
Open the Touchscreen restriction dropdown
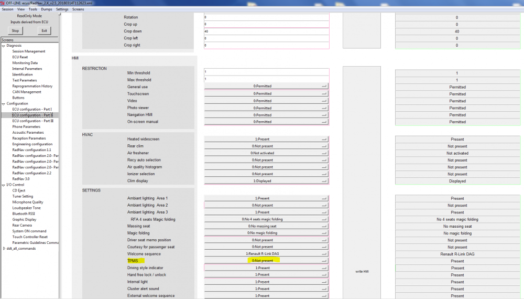(266, 94)
